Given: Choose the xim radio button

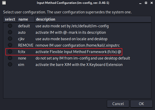Looking at the screenshot, I should [x=10, y=64].
